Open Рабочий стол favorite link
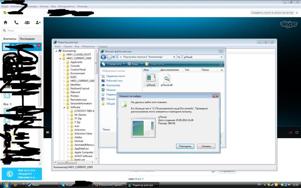Image resolution: width=301 pixels, height=188 pixels. 114,80
